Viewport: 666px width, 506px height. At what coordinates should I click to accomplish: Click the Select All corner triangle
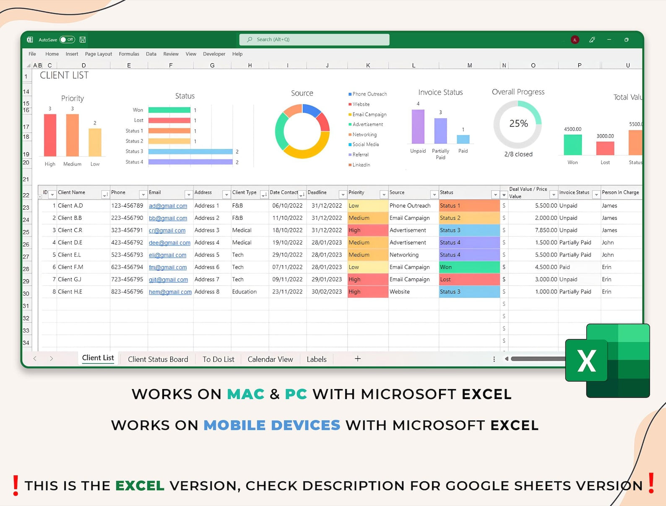pyautogui.click(x=29, y=65)
